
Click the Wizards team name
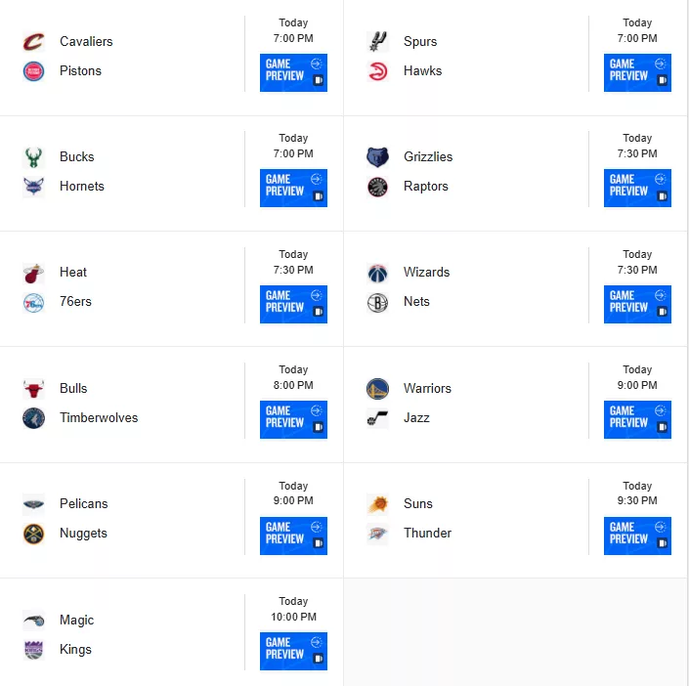[x=427, y=272]
